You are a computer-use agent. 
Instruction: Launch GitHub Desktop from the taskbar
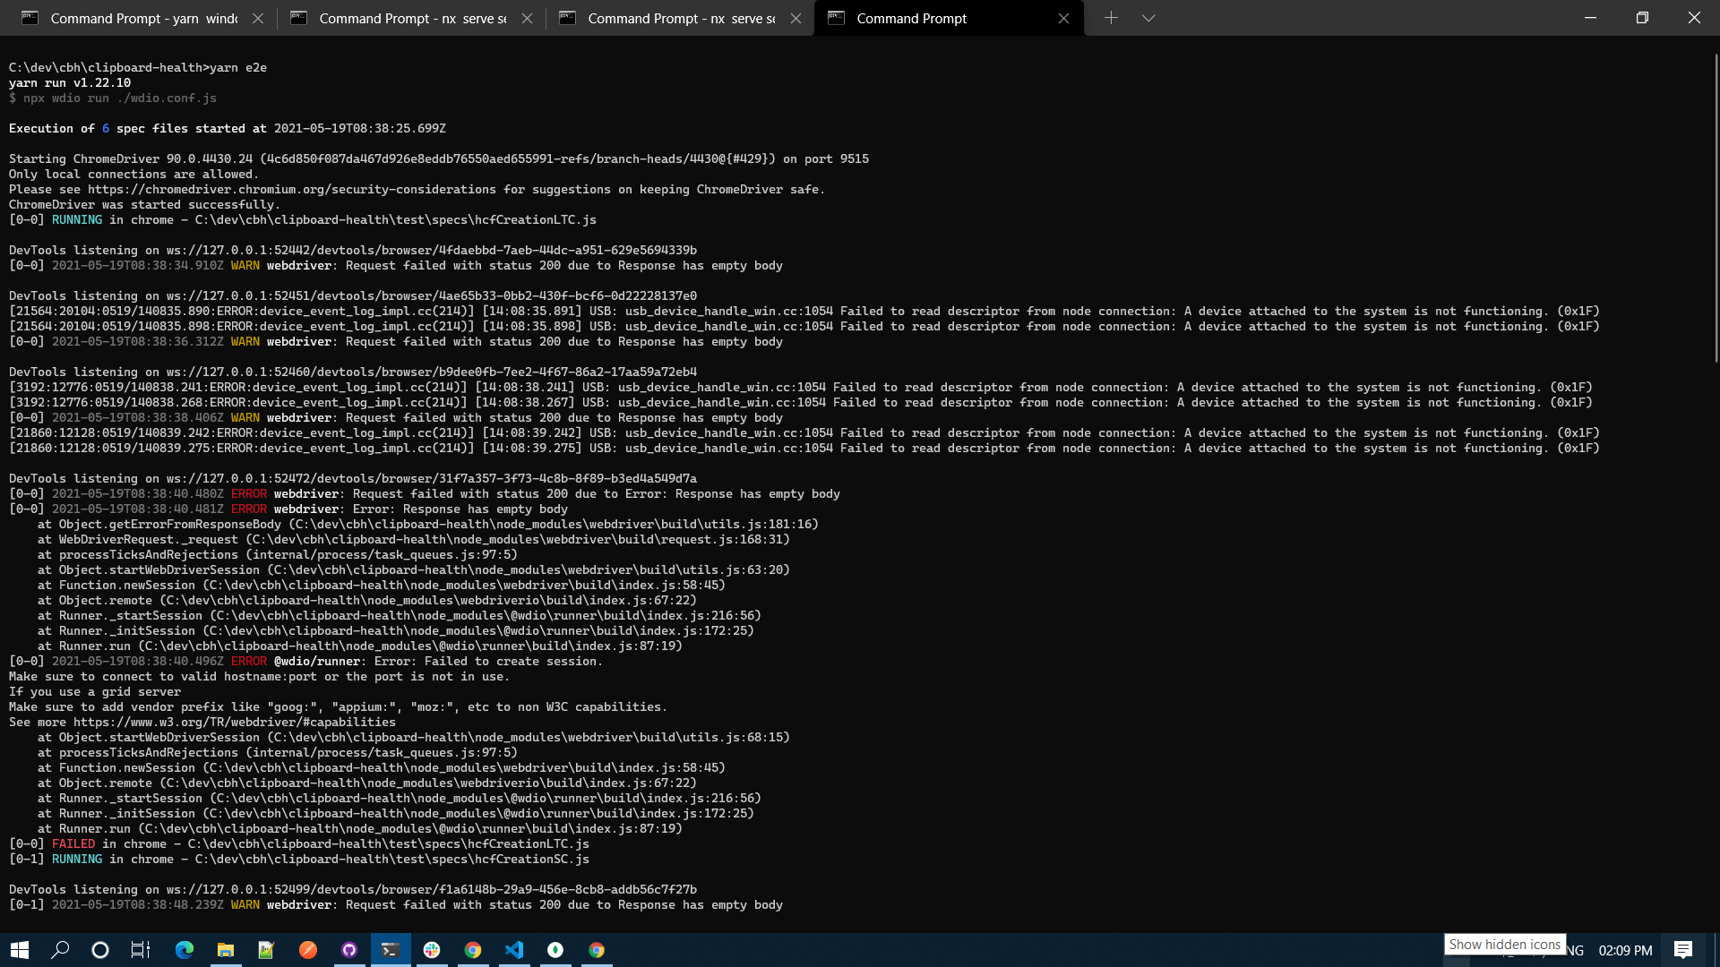pyautogui.click(x=349, y=950)
